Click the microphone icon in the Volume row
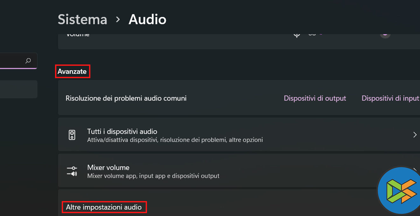The height and width of the screenshot is (216, 420). click(297, 34)
